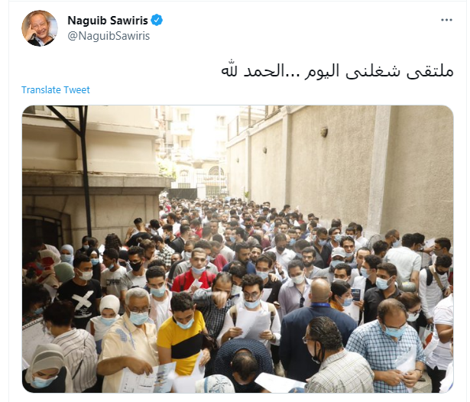
Task: Click the black metal pole at photo left
Action: tap(86, 171)
